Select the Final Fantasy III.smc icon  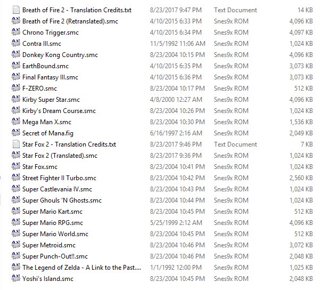tap(16, 77)
